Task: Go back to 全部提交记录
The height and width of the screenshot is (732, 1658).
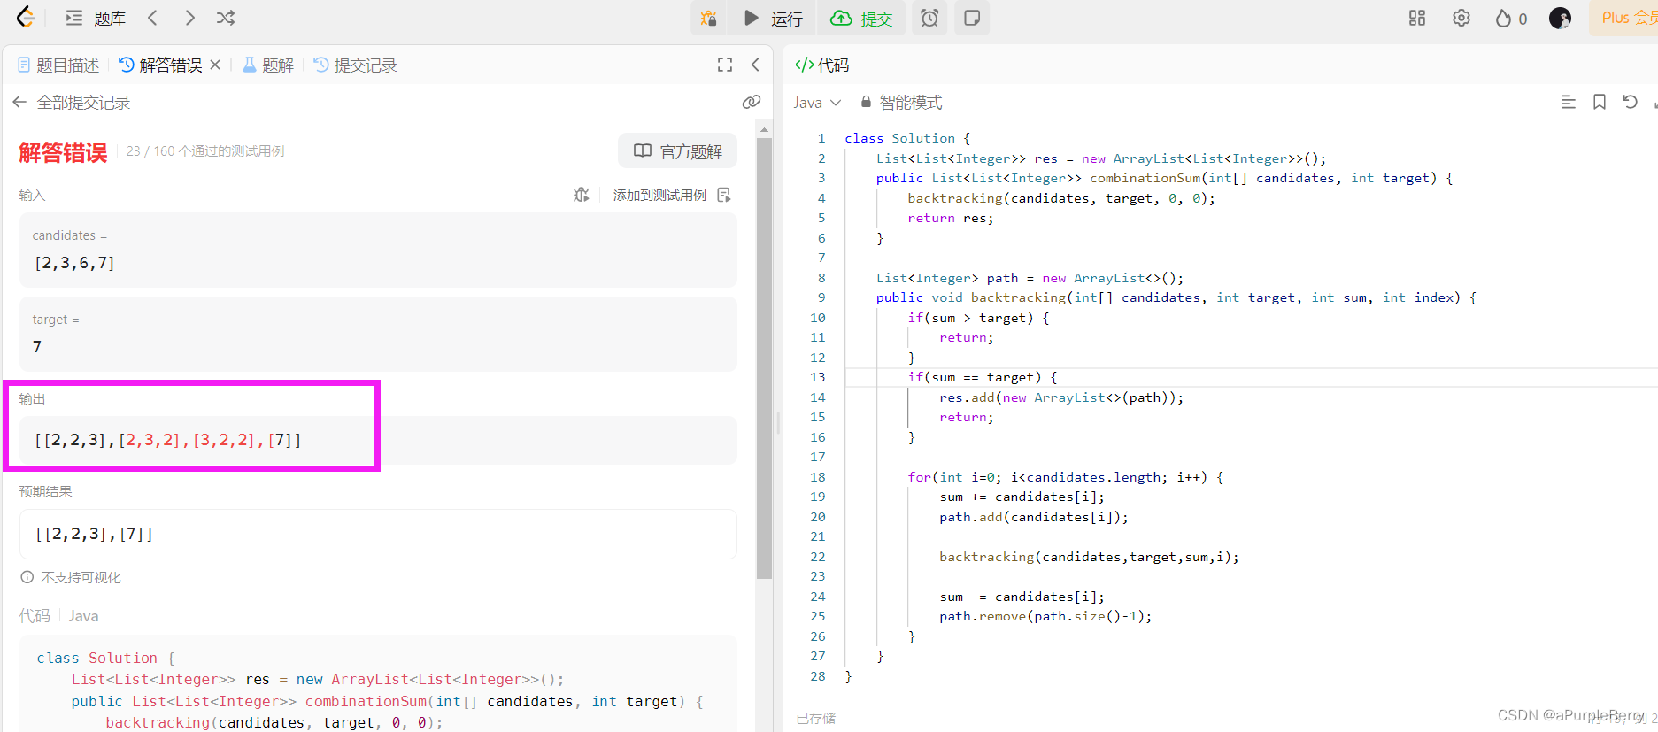Action: click(71, 103)
